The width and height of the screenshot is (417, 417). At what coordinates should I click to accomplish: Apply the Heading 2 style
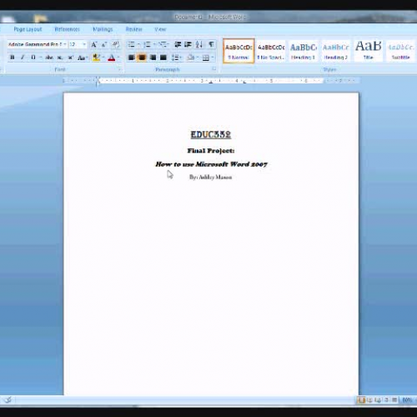tap(336, 51)
